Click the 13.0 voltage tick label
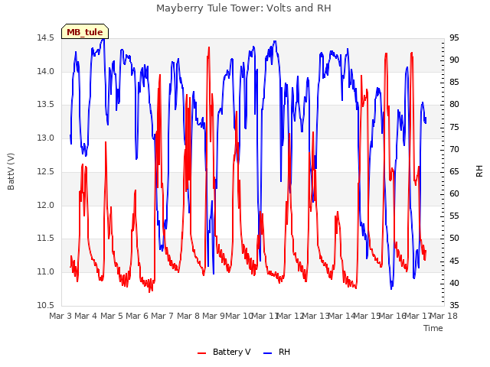490x367 pixels. tap(45, 138)
